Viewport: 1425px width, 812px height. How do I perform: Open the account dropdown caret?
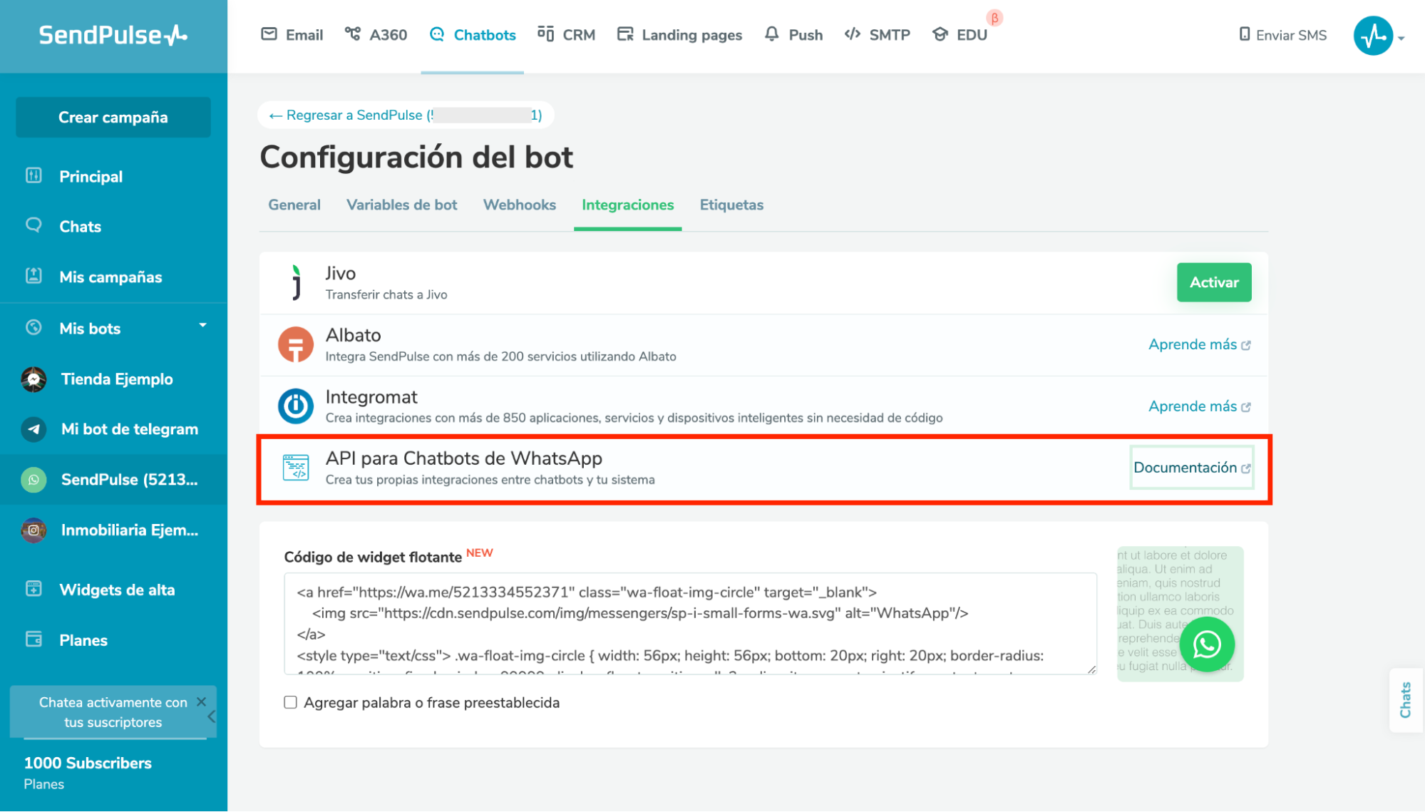[1401, 38]
